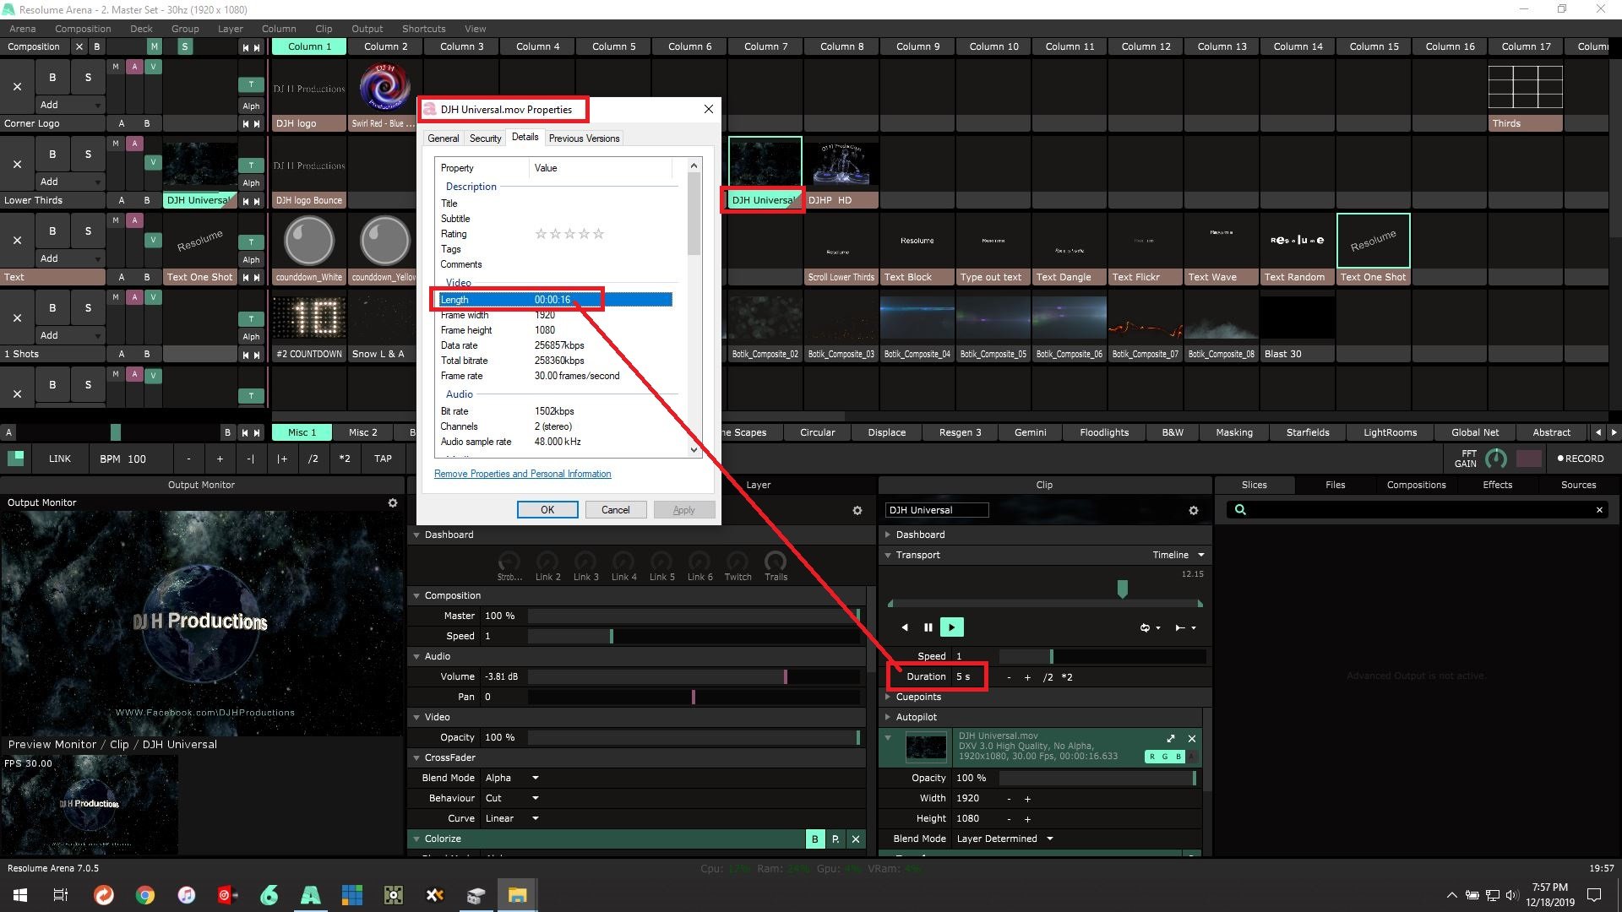1622x912 pixels.
Task: Collapse the Composition section
Action: click(x=416, y=595)
